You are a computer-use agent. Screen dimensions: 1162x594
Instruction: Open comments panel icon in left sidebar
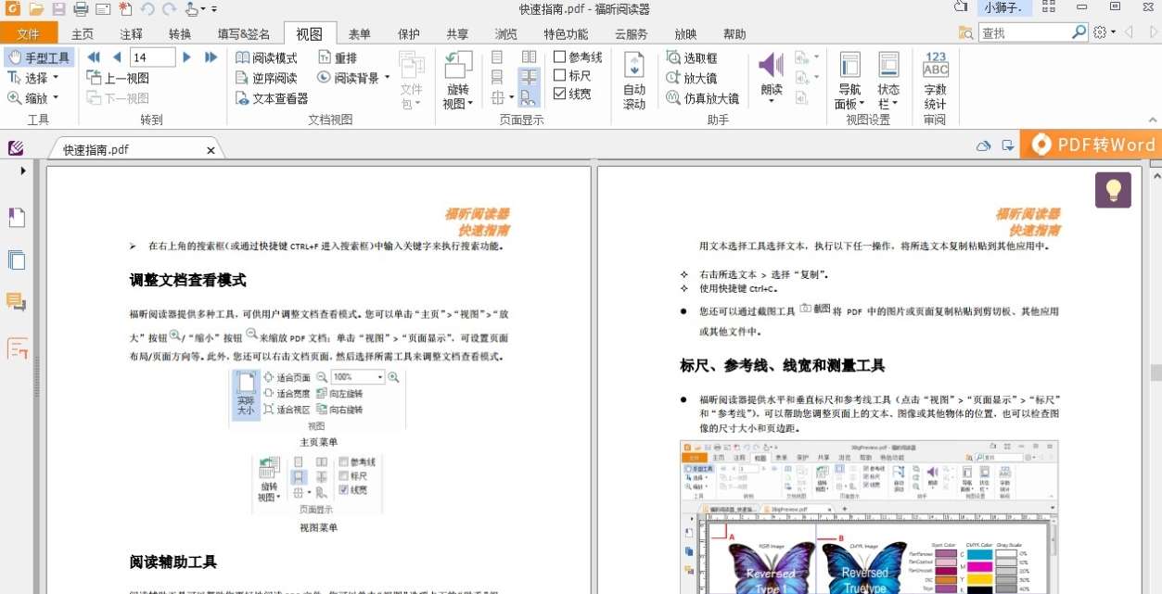tap(17, 302)
